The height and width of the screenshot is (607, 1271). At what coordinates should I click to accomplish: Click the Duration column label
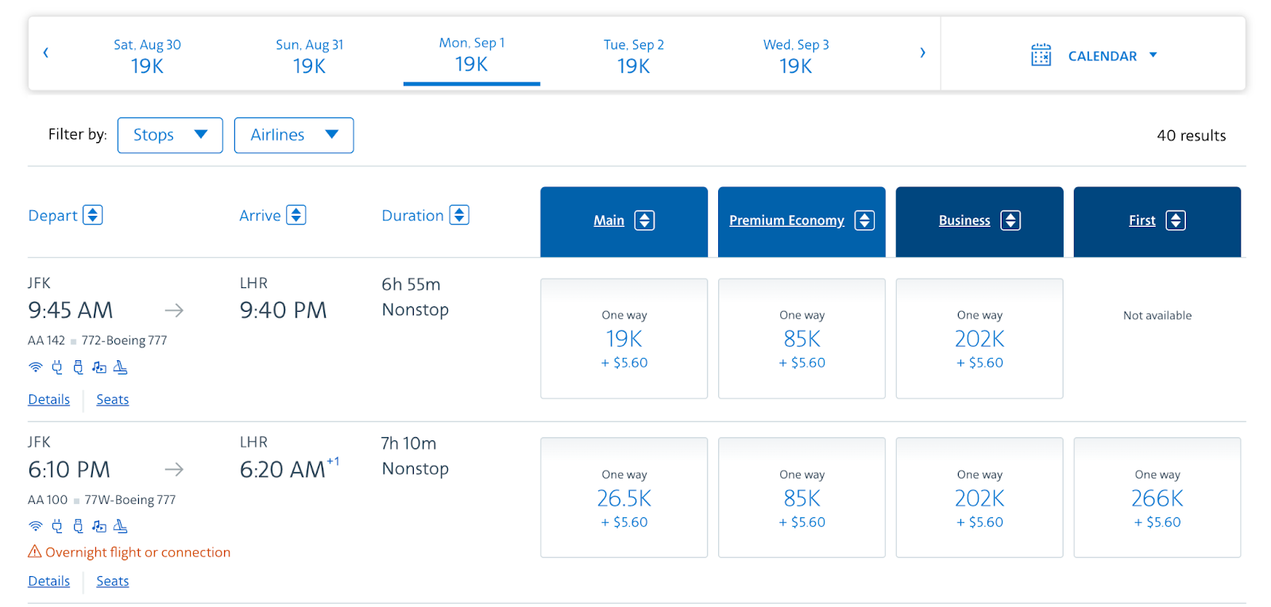[x=412, y=216]
